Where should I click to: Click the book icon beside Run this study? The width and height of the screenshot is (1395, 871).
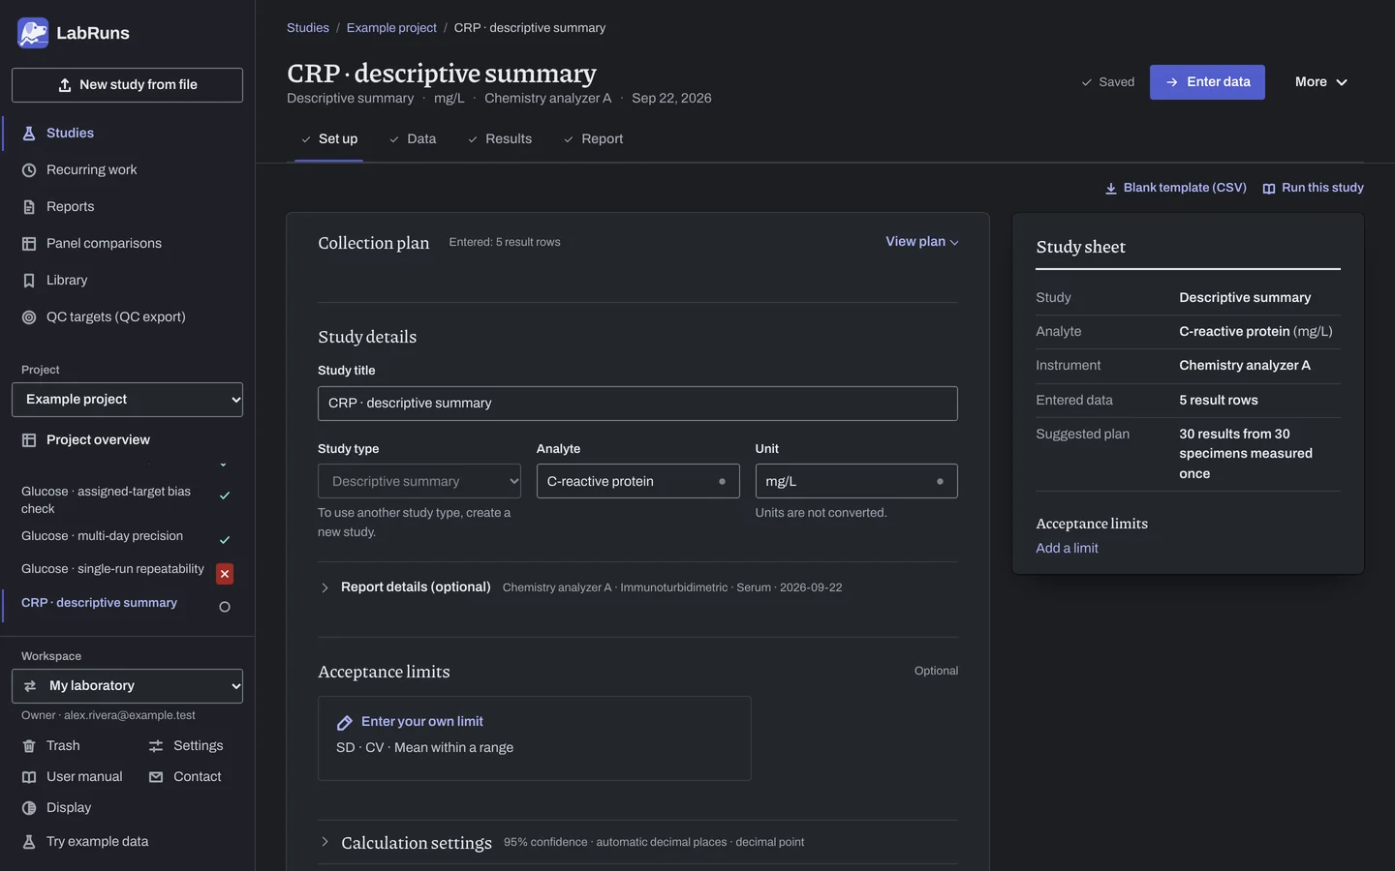pyautogui.click(x=1269, y=189)
